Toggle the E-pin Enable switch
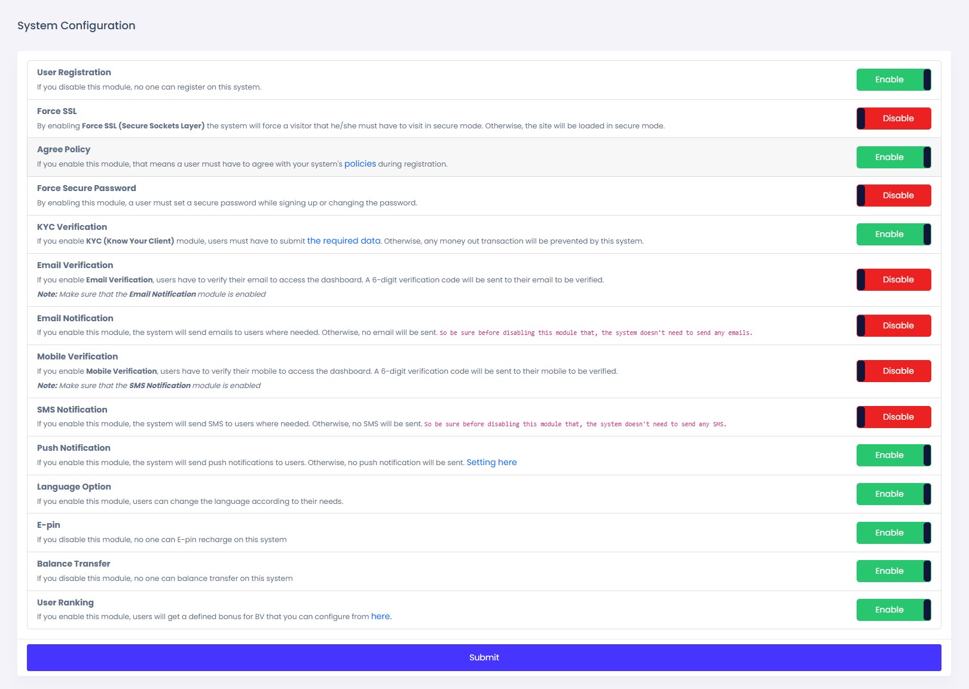969x689 pixels. pos(894,533)
